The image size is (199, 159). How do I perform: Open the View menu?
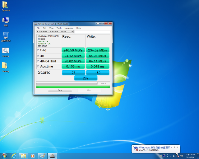tap(51, 28)
